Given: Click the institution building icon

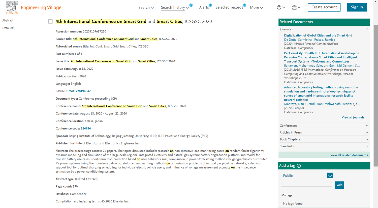Looking at the screenshot, I should (x=294, y=8).
